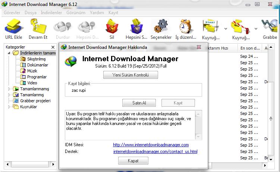Collapse the İndirilenlerin tamamı tree node
Viewport: 280px width, 172px height.
click(9, 53)
